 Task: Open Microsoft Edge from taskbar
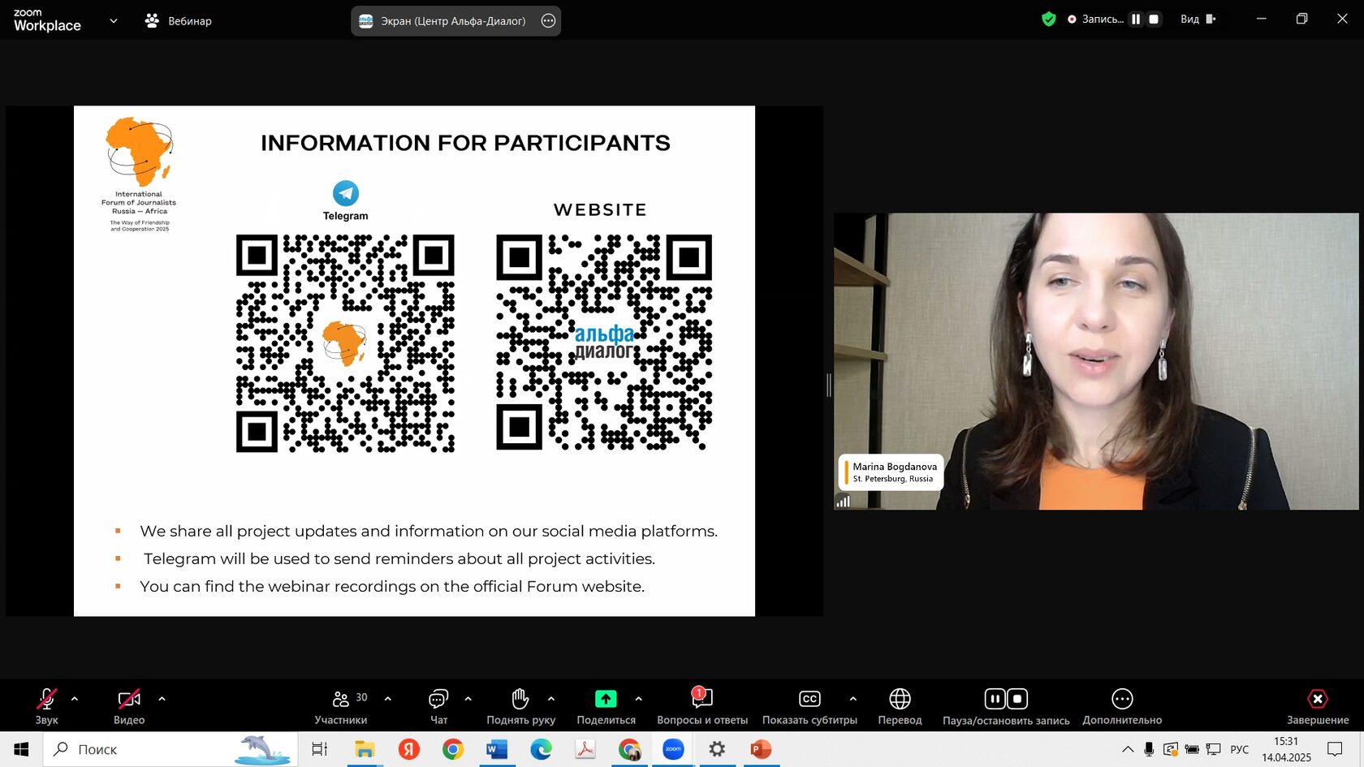click(541, 749)
